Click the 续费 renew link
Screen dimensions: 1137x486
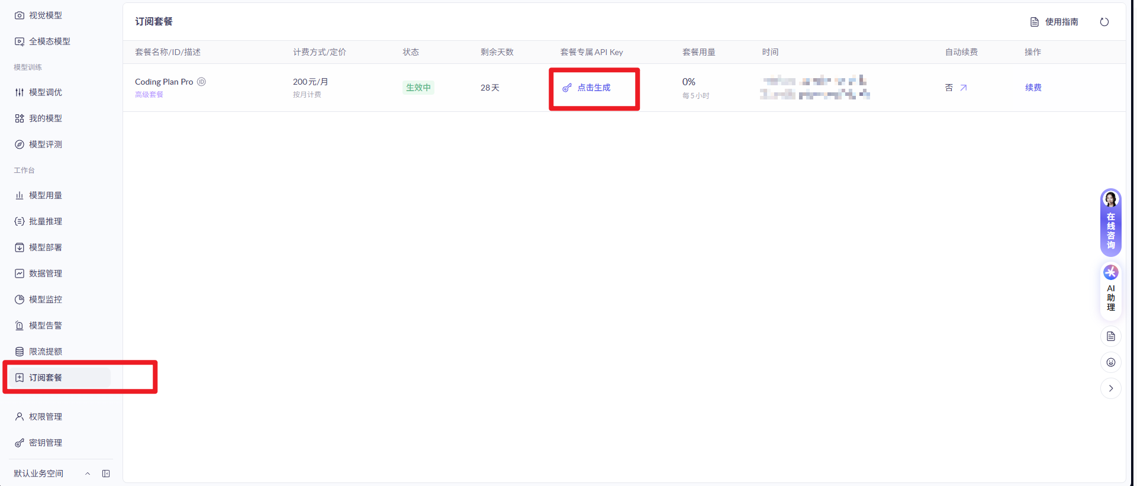(x=1033, y=88)
